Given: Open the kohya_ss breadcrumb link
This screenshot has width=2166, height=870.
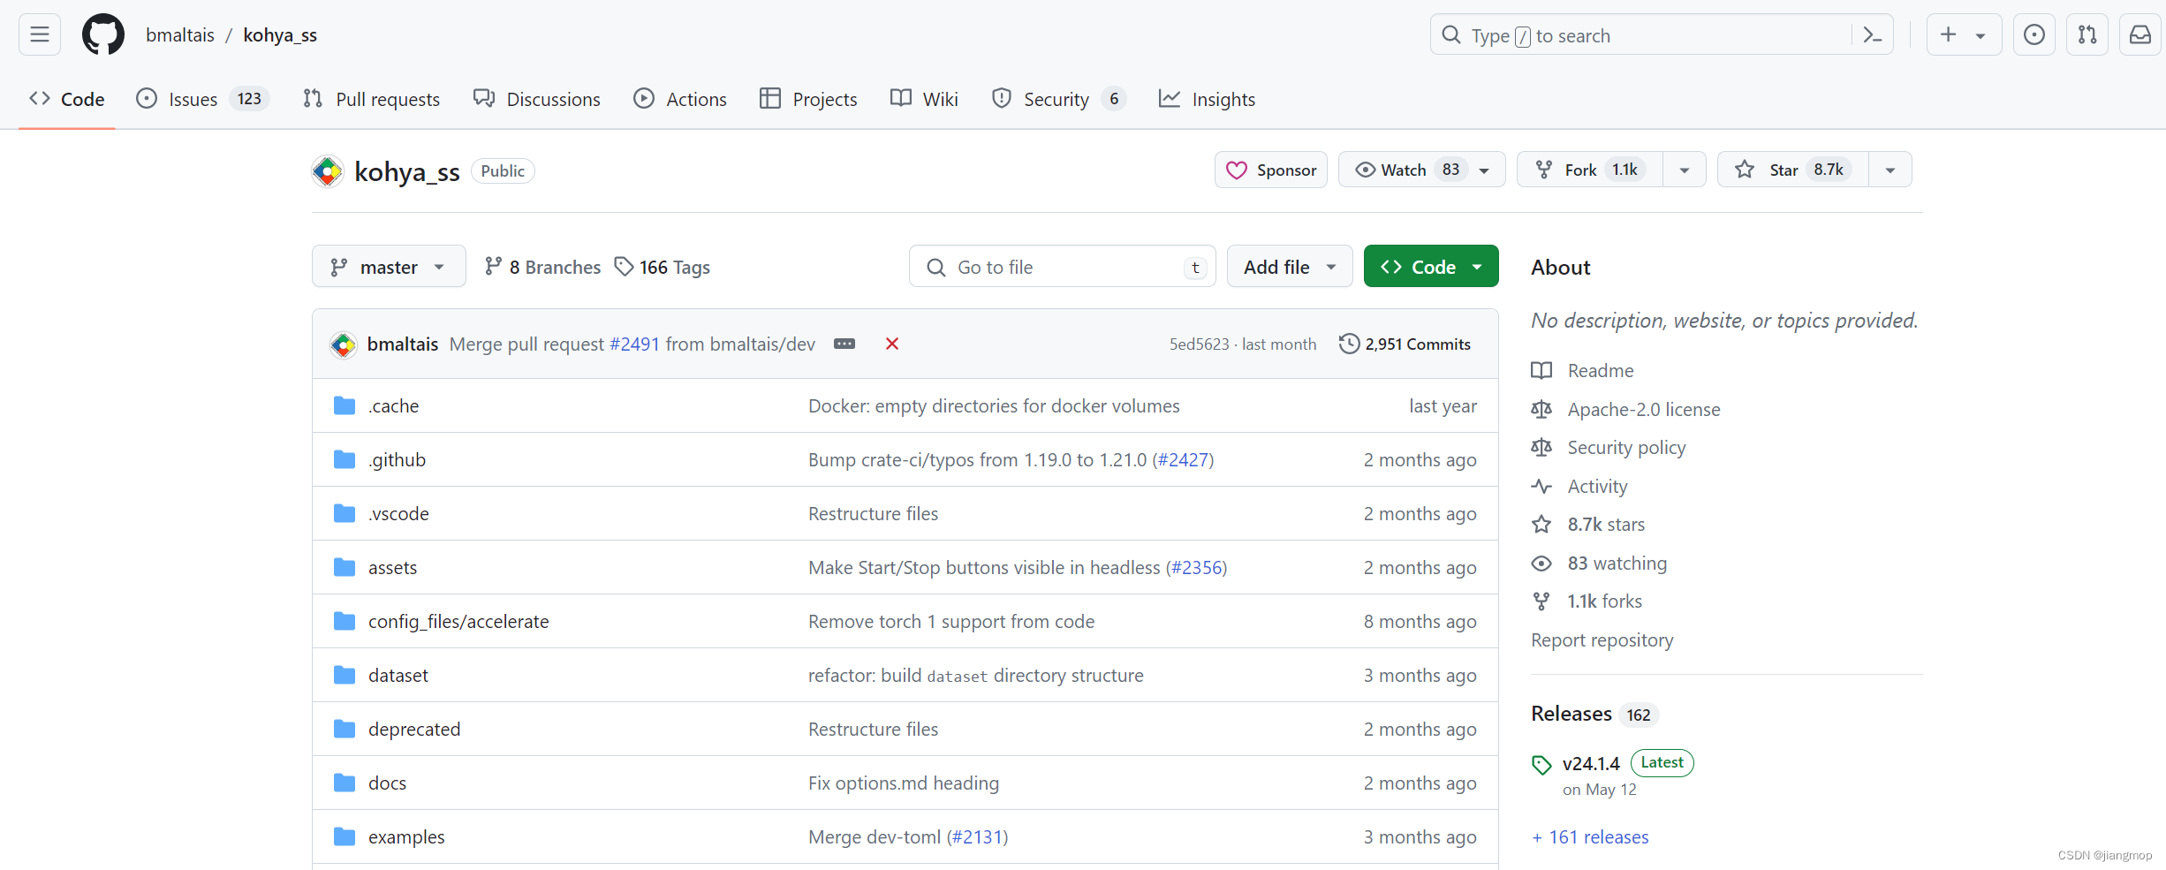Looking at the screenshot, I should 280,35.
